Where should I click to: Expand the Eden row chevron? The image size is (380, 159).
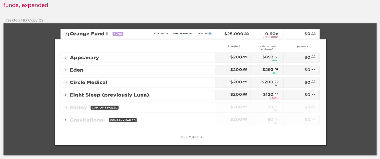click(66, 70)
